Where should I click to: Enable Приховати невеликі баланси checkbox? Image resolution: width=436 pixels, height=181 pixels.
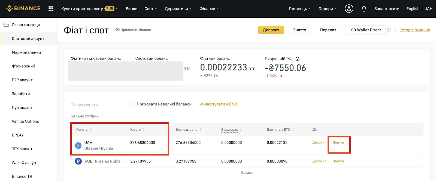(x=131, y=104)
